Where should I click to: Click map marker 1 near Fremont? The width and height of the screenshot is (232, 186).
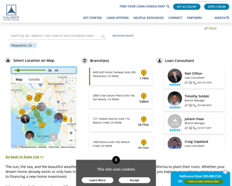point(42,125)
